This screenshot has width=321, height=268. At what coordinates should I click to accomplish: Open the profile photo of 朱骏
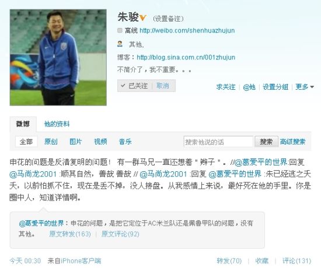(58, 58)
